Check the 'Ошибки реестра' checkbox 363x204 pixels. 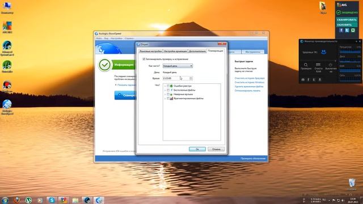pos(168,86)
